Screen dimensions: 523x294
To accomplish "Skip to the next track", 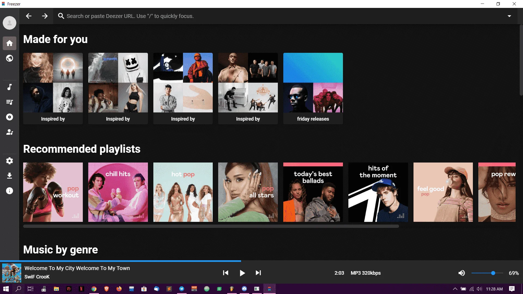I will (x=258, y=273).
